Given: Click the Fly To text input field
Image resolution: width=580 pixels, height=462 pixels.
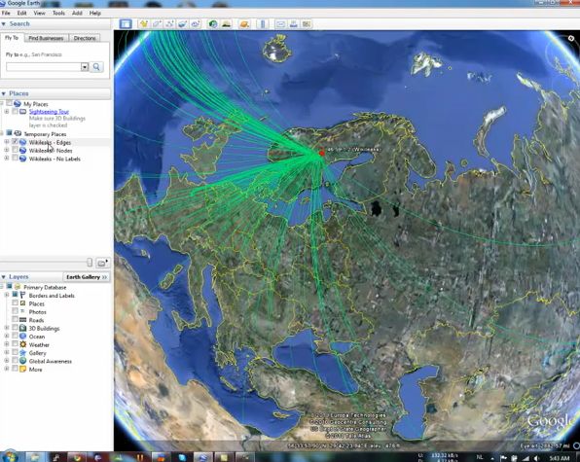Looking at the screenshot, I should (x=44, y=67).
